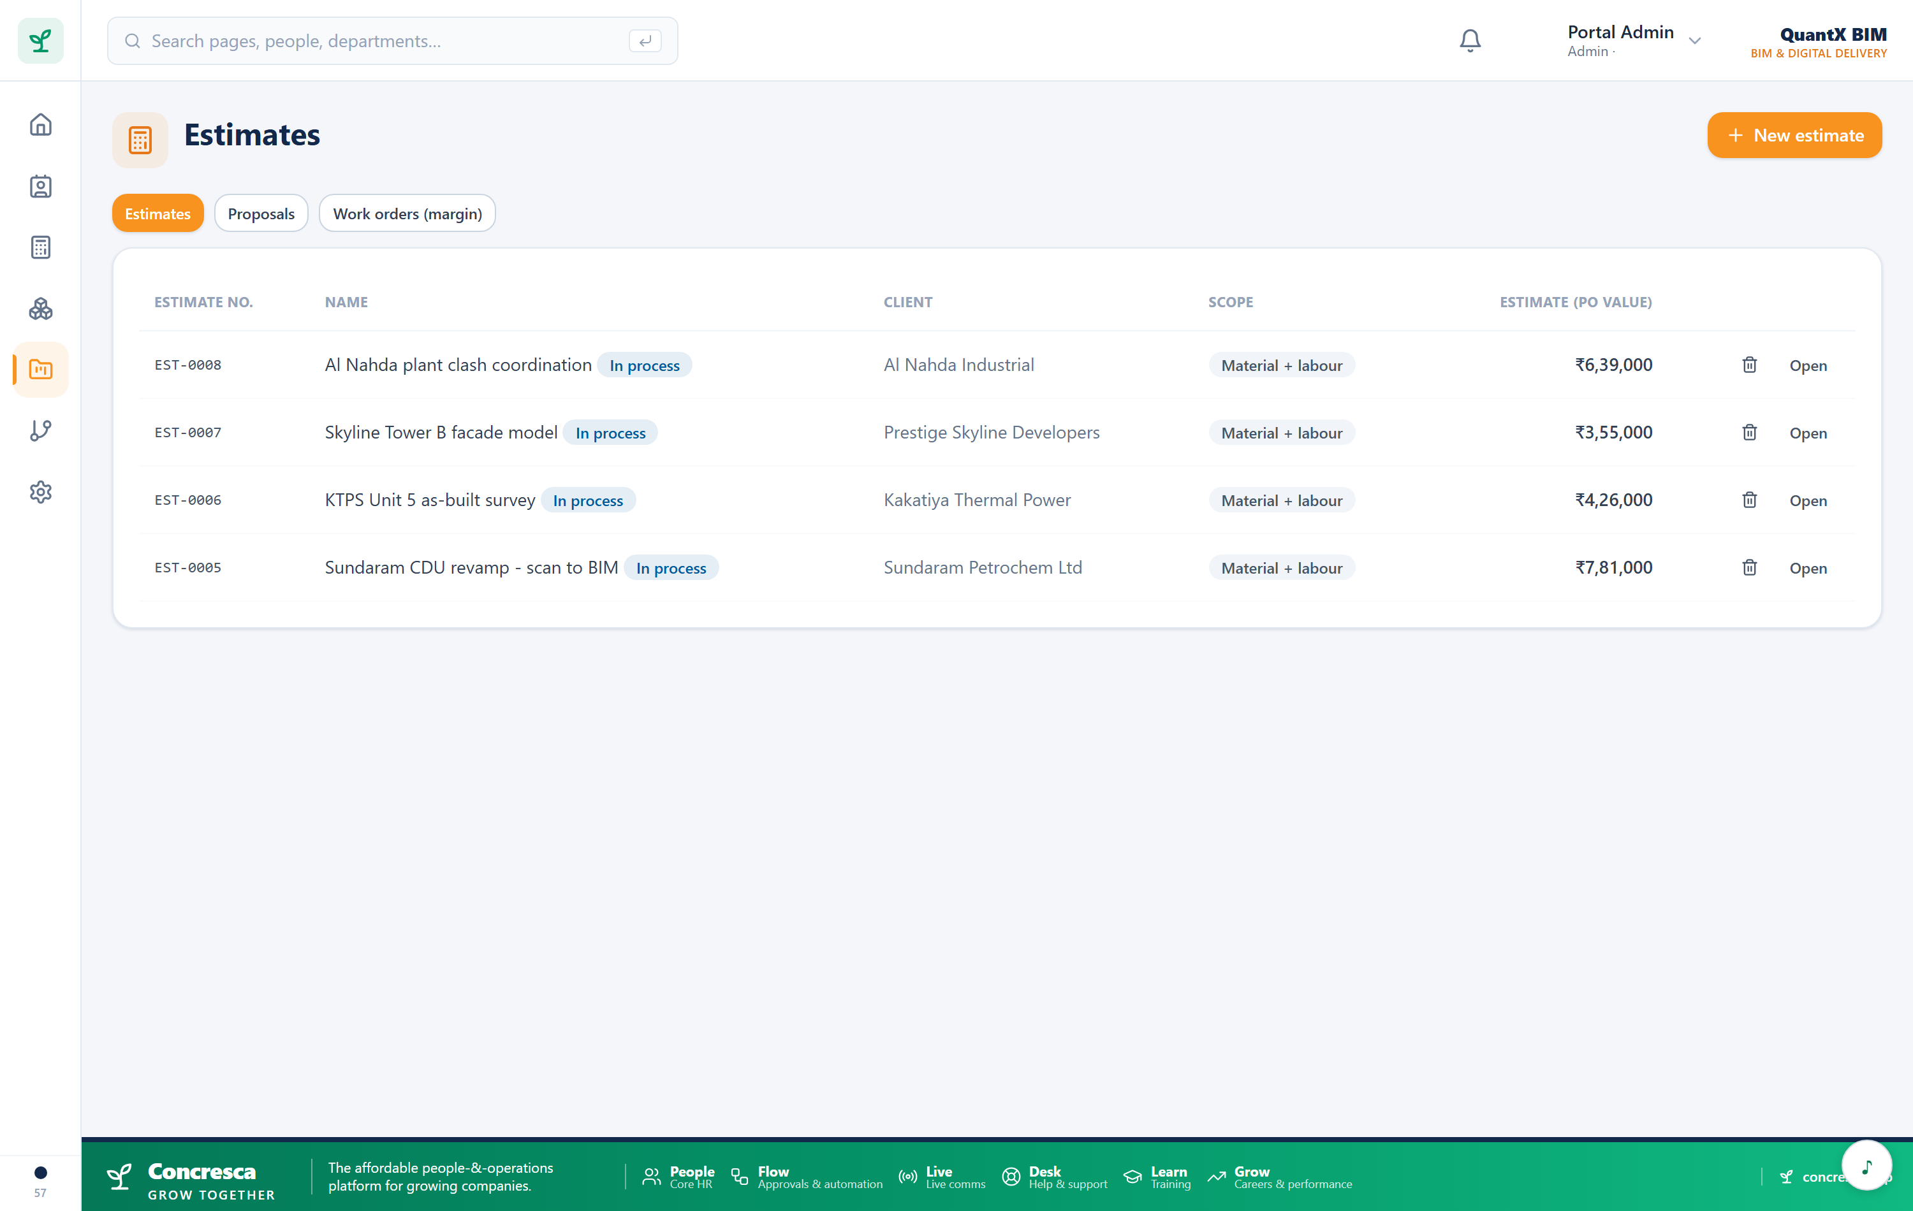Switch to Work orders (margin) tab

point(407,213)
